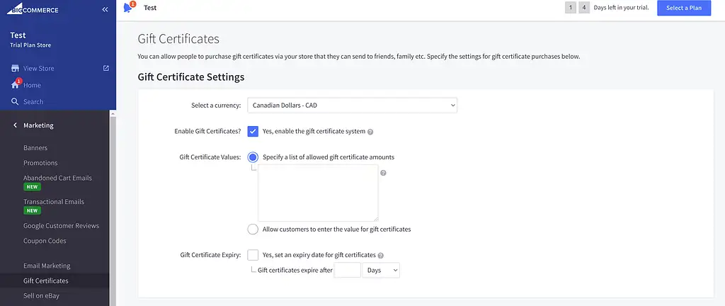Viewport: 725px width, 306px height.
Task: Open Abandoned Cart Emails menu item
Action: pyautogui.click(x=58, y=178)
